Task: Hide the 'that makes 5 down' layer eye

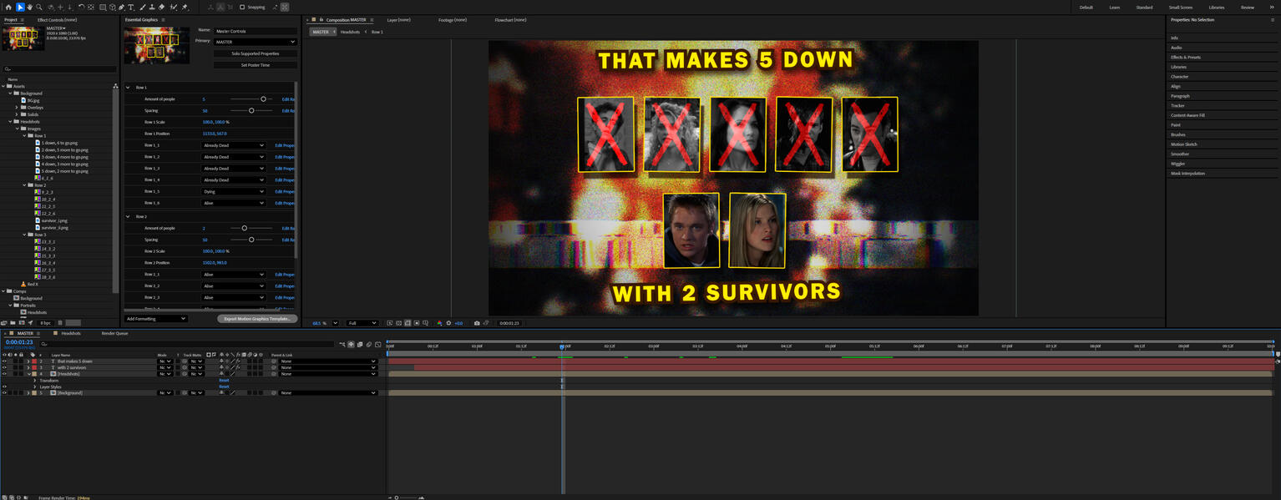Action: click(4, 361)
